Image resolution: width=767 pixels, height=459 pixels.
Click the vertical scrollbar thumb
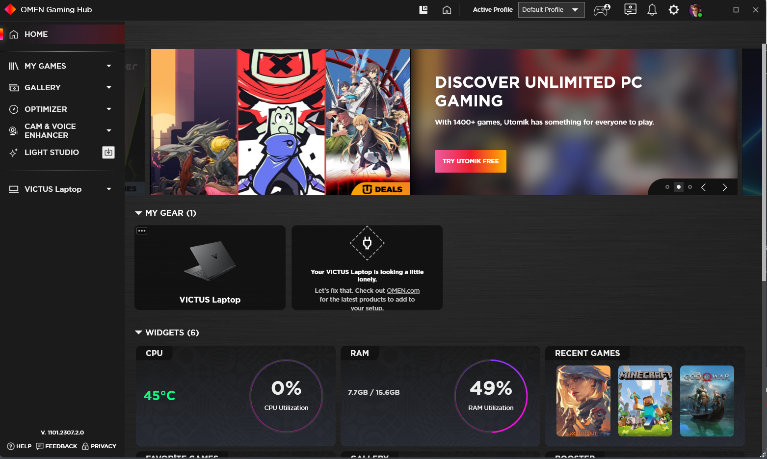[764, 162]
